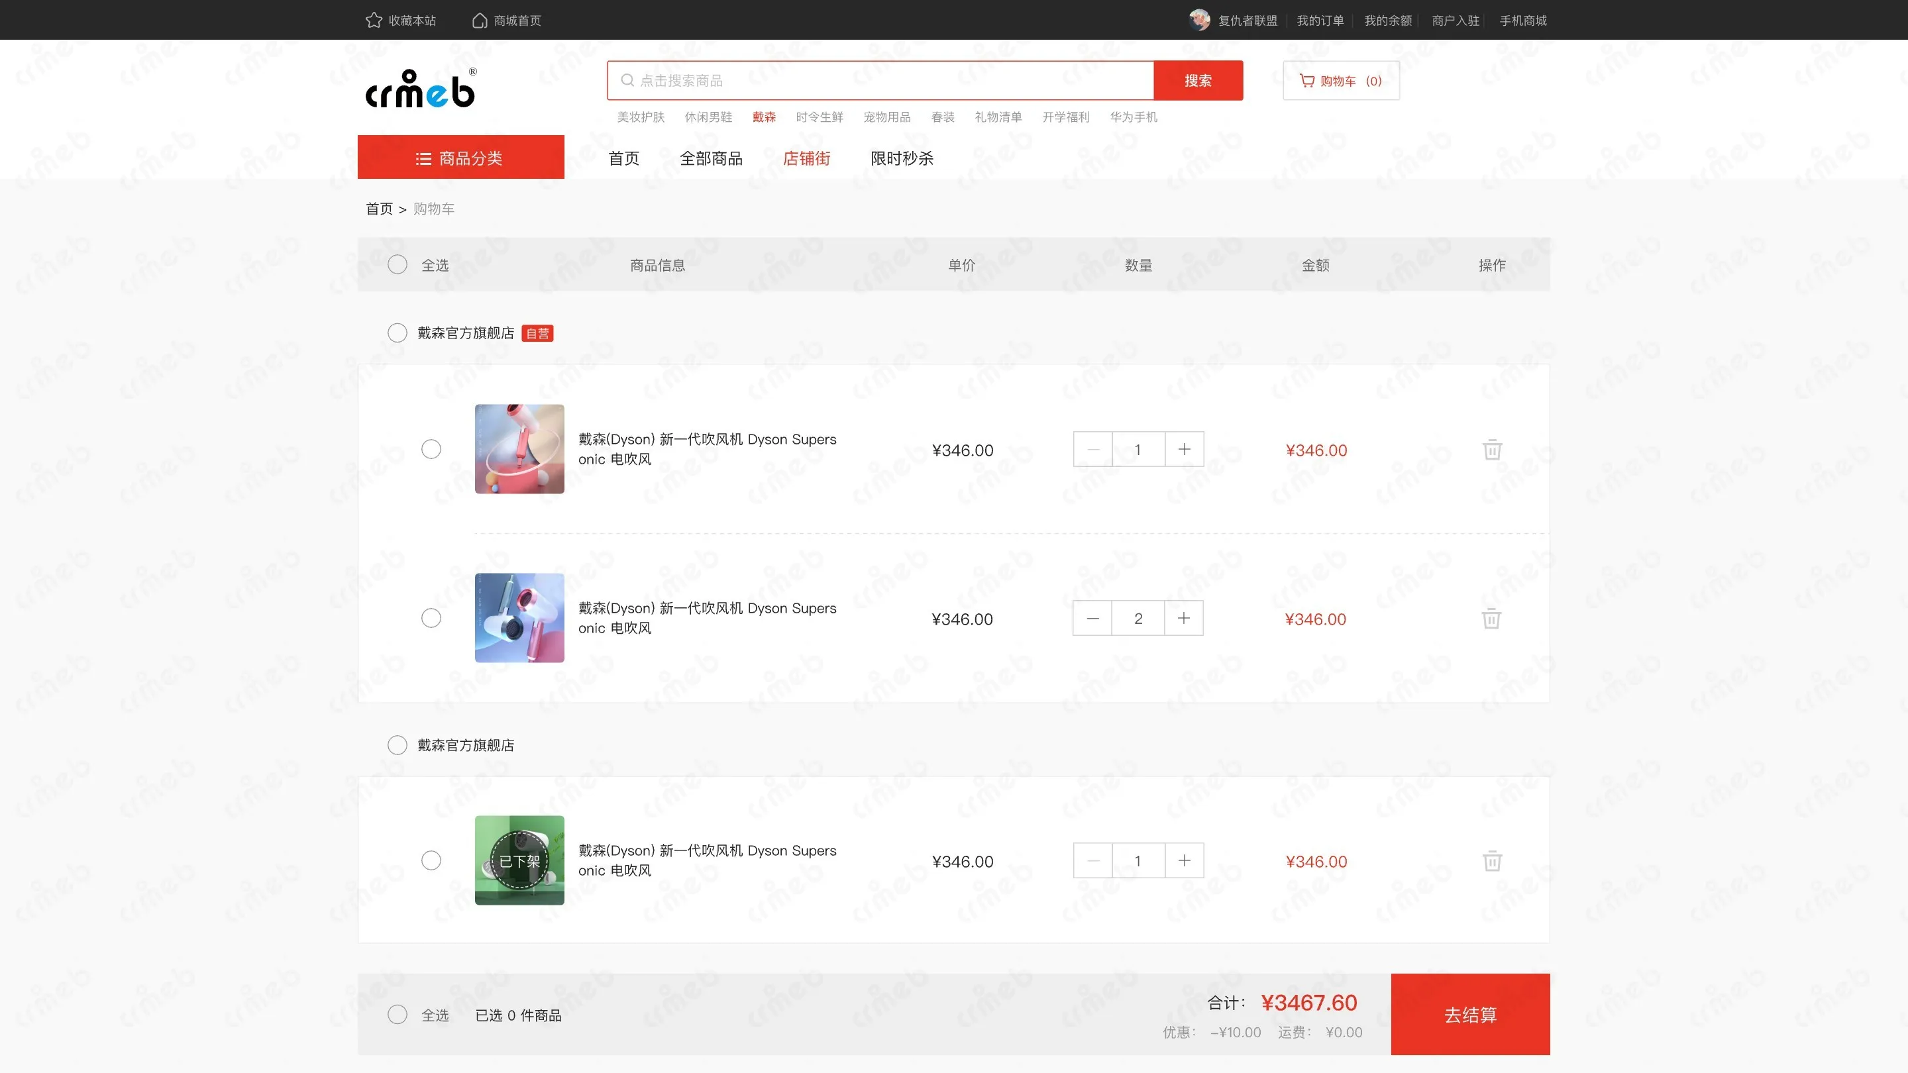Delete the product with the pink thumbnail via trash icon
The image size is (1908, 1073).
pyautogui.click(x=1493, y=450)
